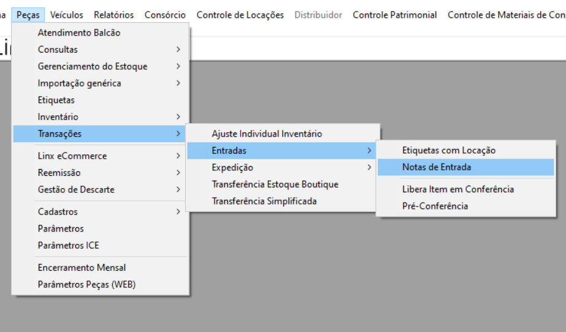Viewport: 566px width, 332px height.
Task: Select Encerramento Mensal option
Action: pyautogui.click(x=82, y=268)
